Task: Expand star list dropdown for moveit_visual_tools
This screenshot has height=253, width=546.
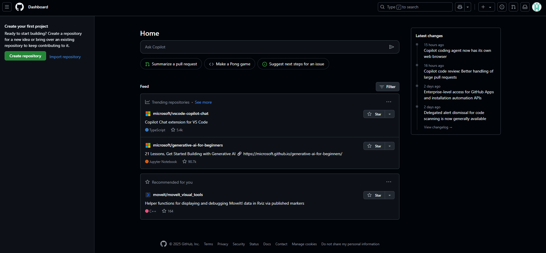Action: click(x=390, y=195)
